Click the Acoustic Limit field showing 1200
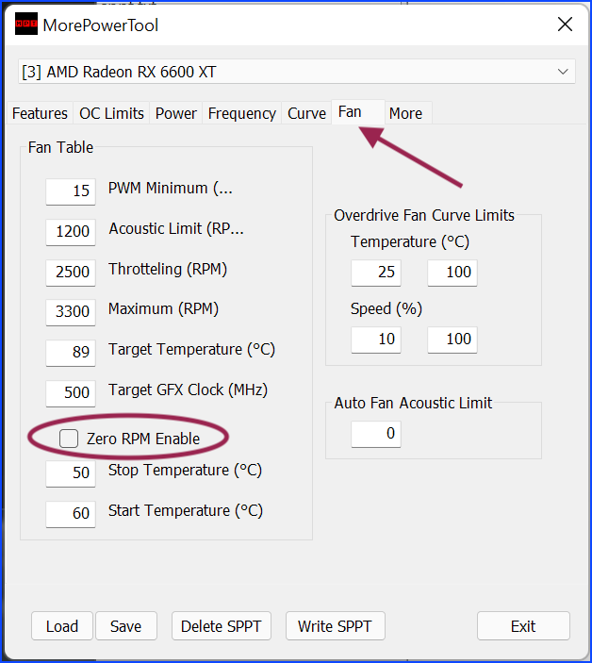This screenshot has height=663, width=592. [x=71, y=232]
